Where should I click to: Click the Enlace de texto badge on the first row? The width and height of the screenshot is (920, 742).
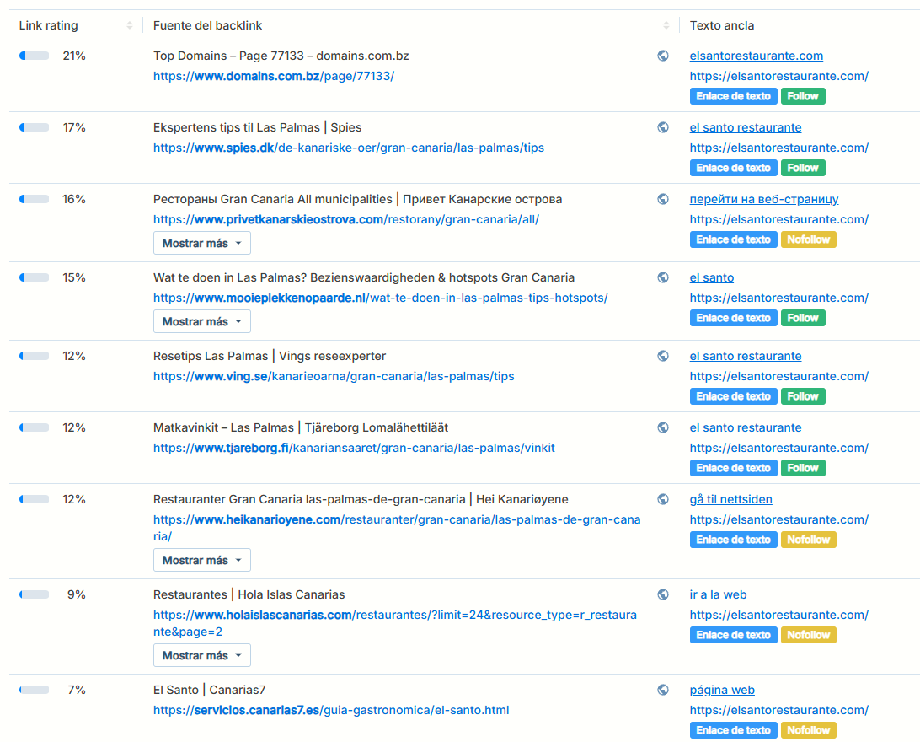pyautogui.click(x=733, y=95)
